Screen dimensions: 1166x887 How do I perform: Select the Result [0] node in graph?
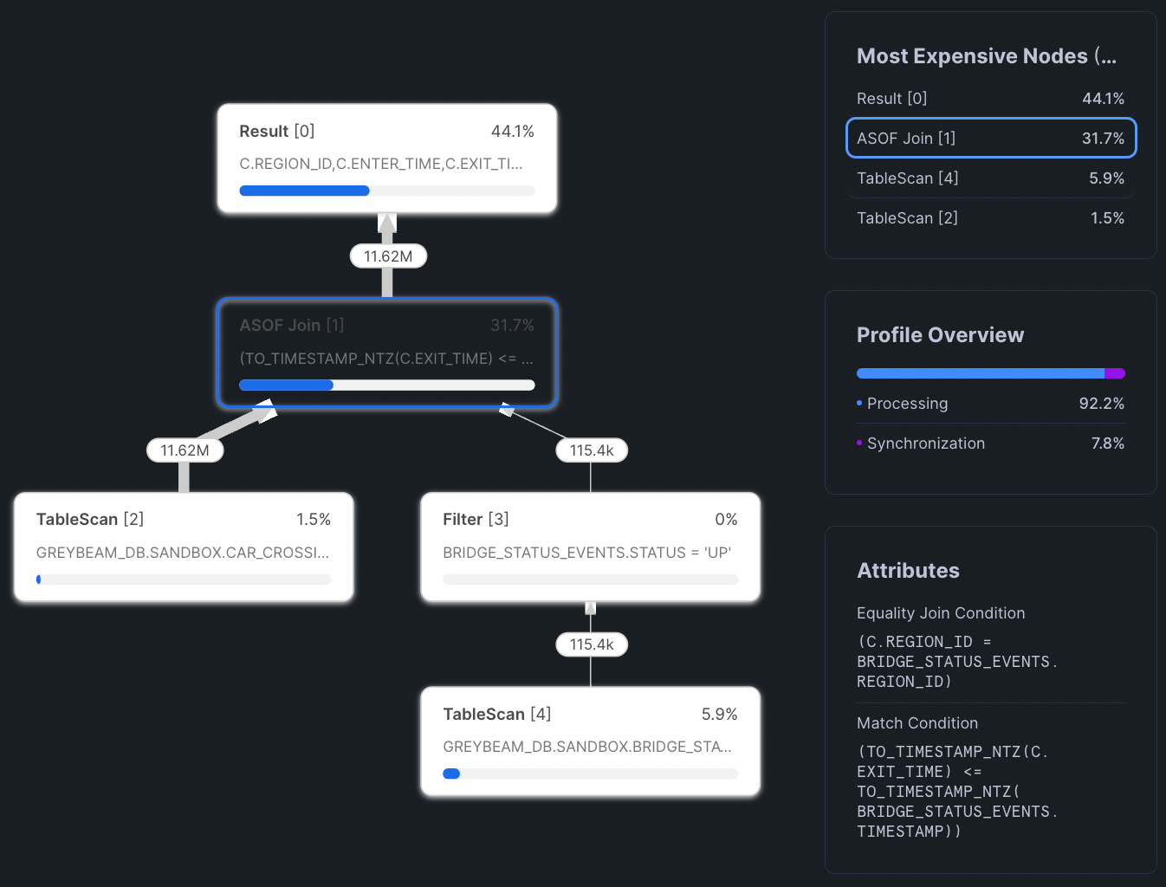point(386,158)
